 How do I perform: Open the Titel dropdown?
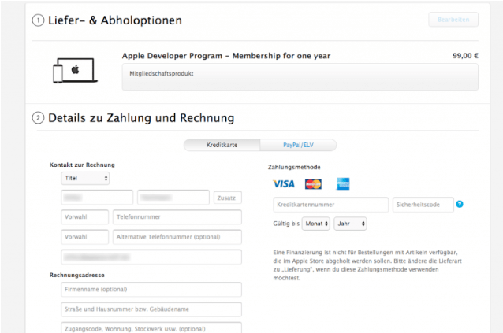coord(85,179)
